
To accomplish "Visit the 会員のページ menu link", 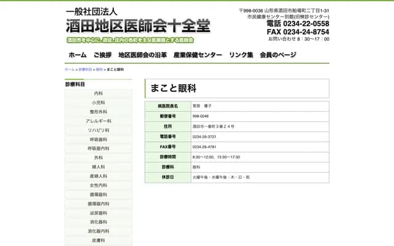I will pyautogui.click(x=278, y=55).
